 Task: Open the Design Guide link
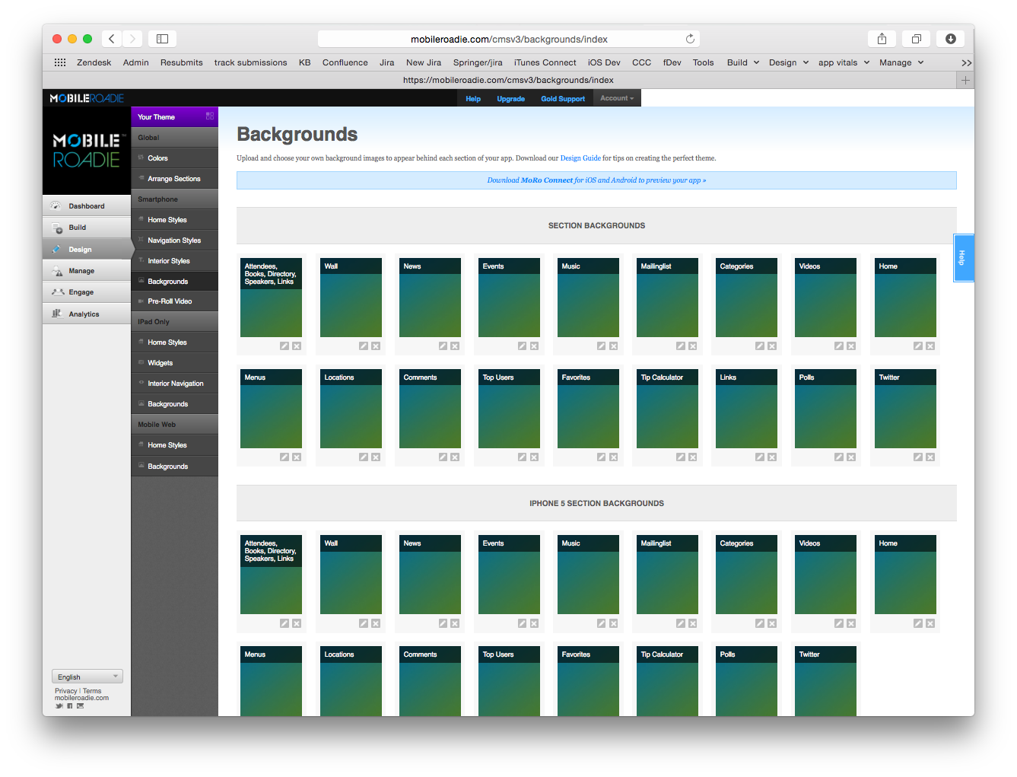click(x=580, y=158)
